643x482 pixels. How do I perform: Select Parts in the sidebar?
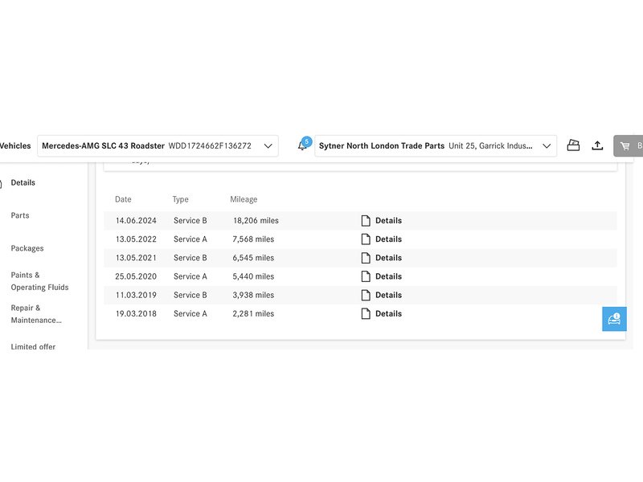(20, 215)
